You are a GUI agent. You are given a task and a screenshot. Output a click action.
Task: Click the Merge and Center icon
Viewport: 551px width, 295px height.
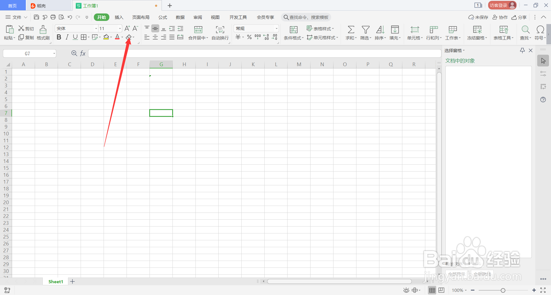tap(198, 29)
